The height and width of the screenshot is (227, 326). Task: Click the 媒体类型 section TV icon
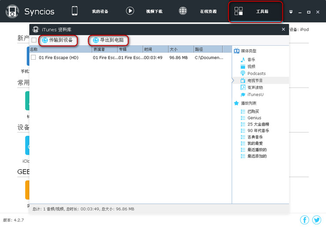pyautogui.click(x=236, y=51)
